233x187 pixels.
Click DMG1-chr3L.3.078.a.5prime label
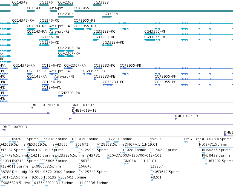tap(208, 139)
